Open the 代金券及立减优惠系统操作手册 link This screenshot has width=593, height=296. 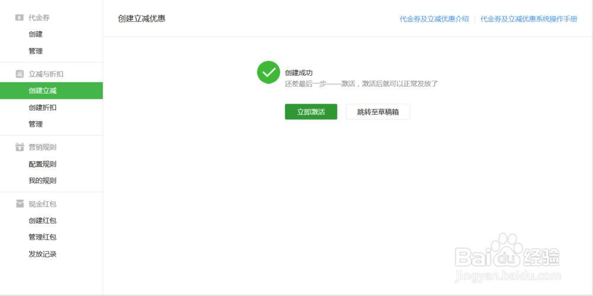point(529,19)
